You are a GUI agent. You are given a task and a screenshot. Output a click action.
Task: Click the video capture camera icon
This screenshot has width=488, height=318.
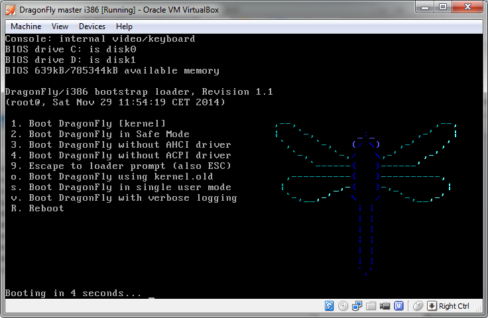pyautogui.click(x=385, y=306)
